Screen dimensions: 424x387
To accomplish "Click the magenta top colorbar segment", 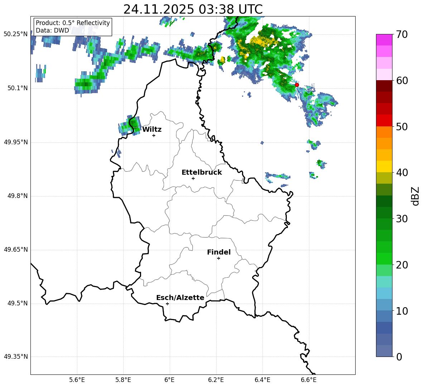I will 384,40.
